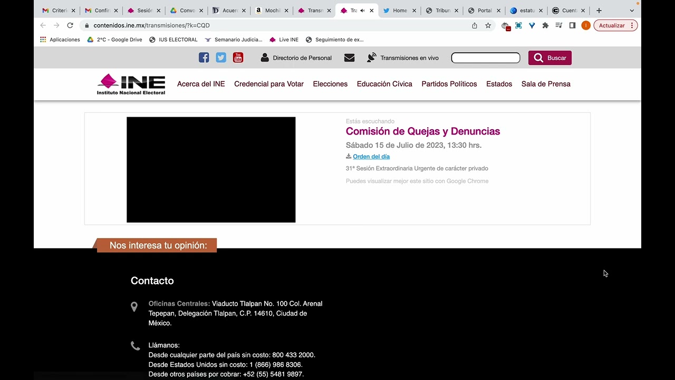Open Sala de Prensa menu
Viewport: 675px width, 380px height.
point(546,84)
